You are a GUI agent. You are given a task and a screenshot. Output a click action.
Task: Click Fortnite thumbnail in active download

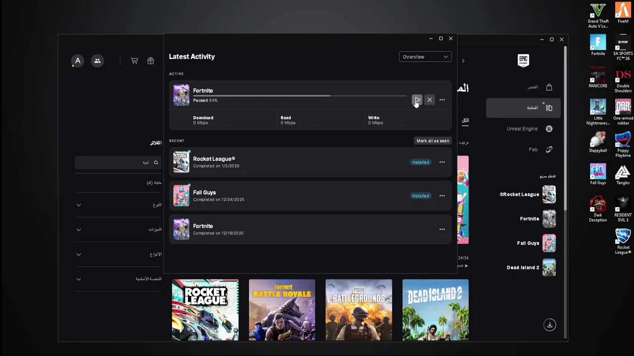[181, 95]
